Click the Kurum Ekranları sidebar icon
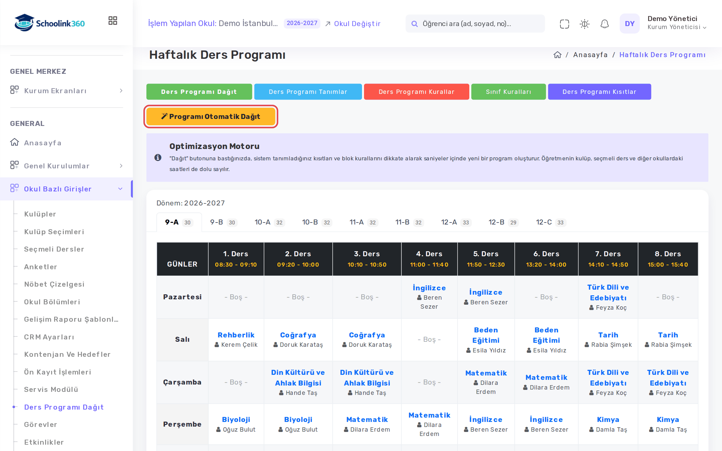The height and width of the screenshot is (451, 722). (x=14, y=90)
